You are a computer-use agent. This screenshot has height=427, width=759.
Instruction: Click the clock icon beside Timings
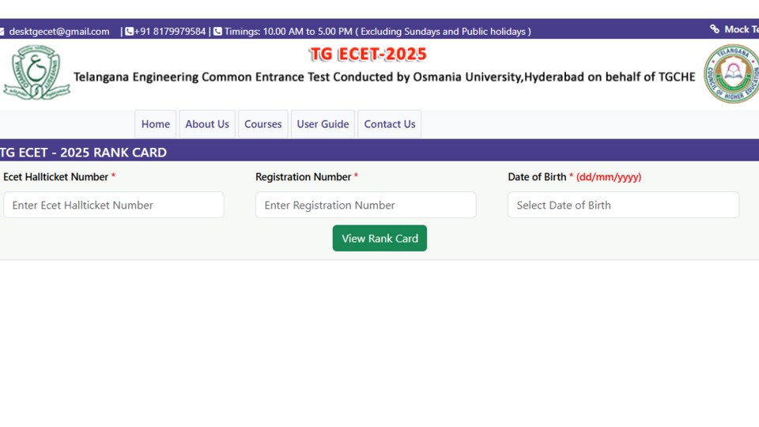click(218, 32)
